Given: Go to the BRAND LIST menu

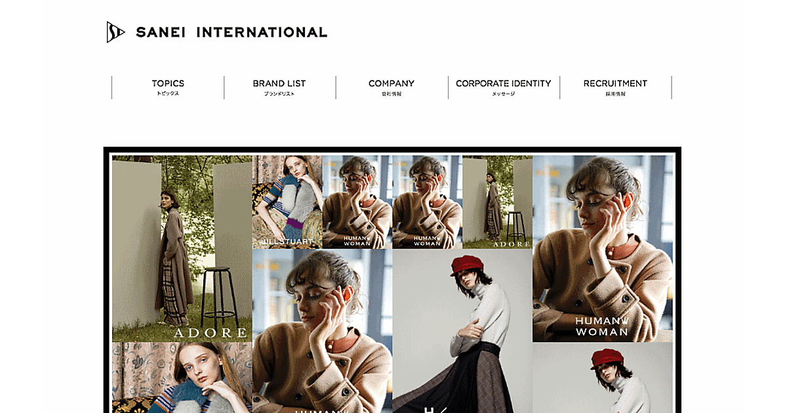Looking at the screenshot, I should point(279,87).
